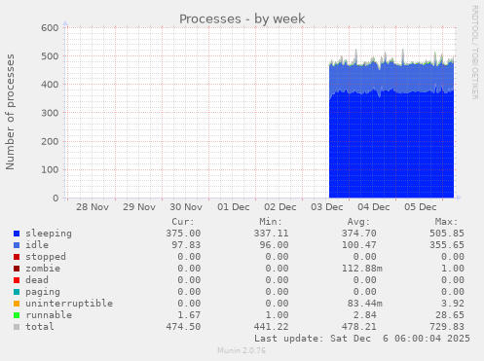Click sleeping minimum value 337.11
This screenshot has height=361, width=484.
point(271,234)
